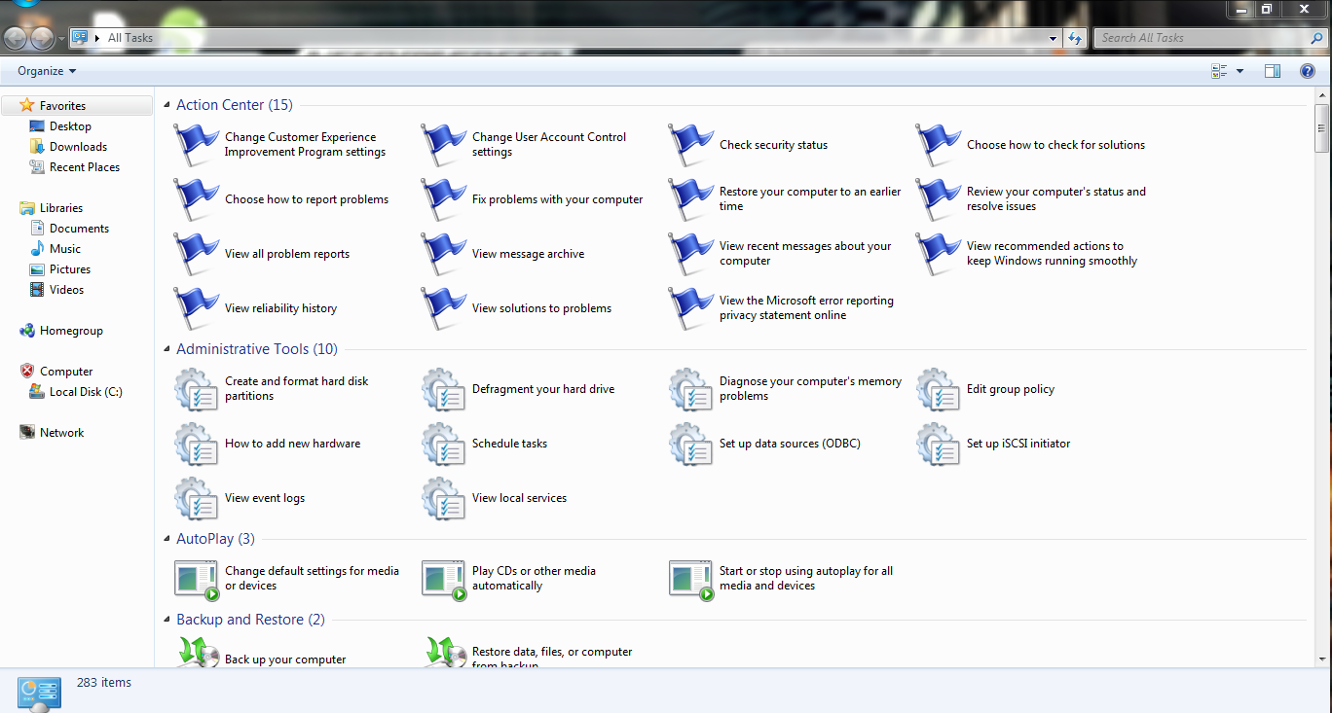Refresh the All Tasks address bar
The height and width of the screenshot is (713, 1332).
[1075, 38]
